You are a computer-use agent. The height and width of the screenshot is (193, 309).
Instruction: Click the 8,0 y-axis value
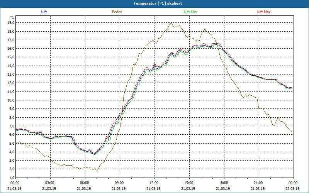[x=12, y=117]
